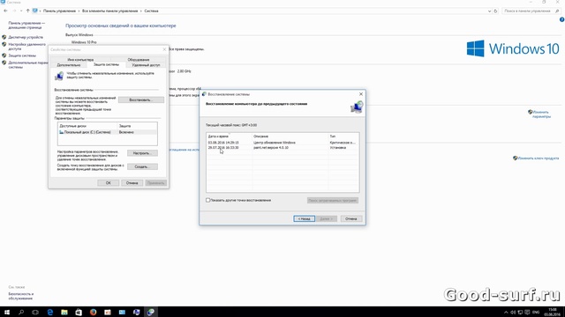
Task: Open 'Защита системы' sidebar link
Action: (x=22, y=55)
